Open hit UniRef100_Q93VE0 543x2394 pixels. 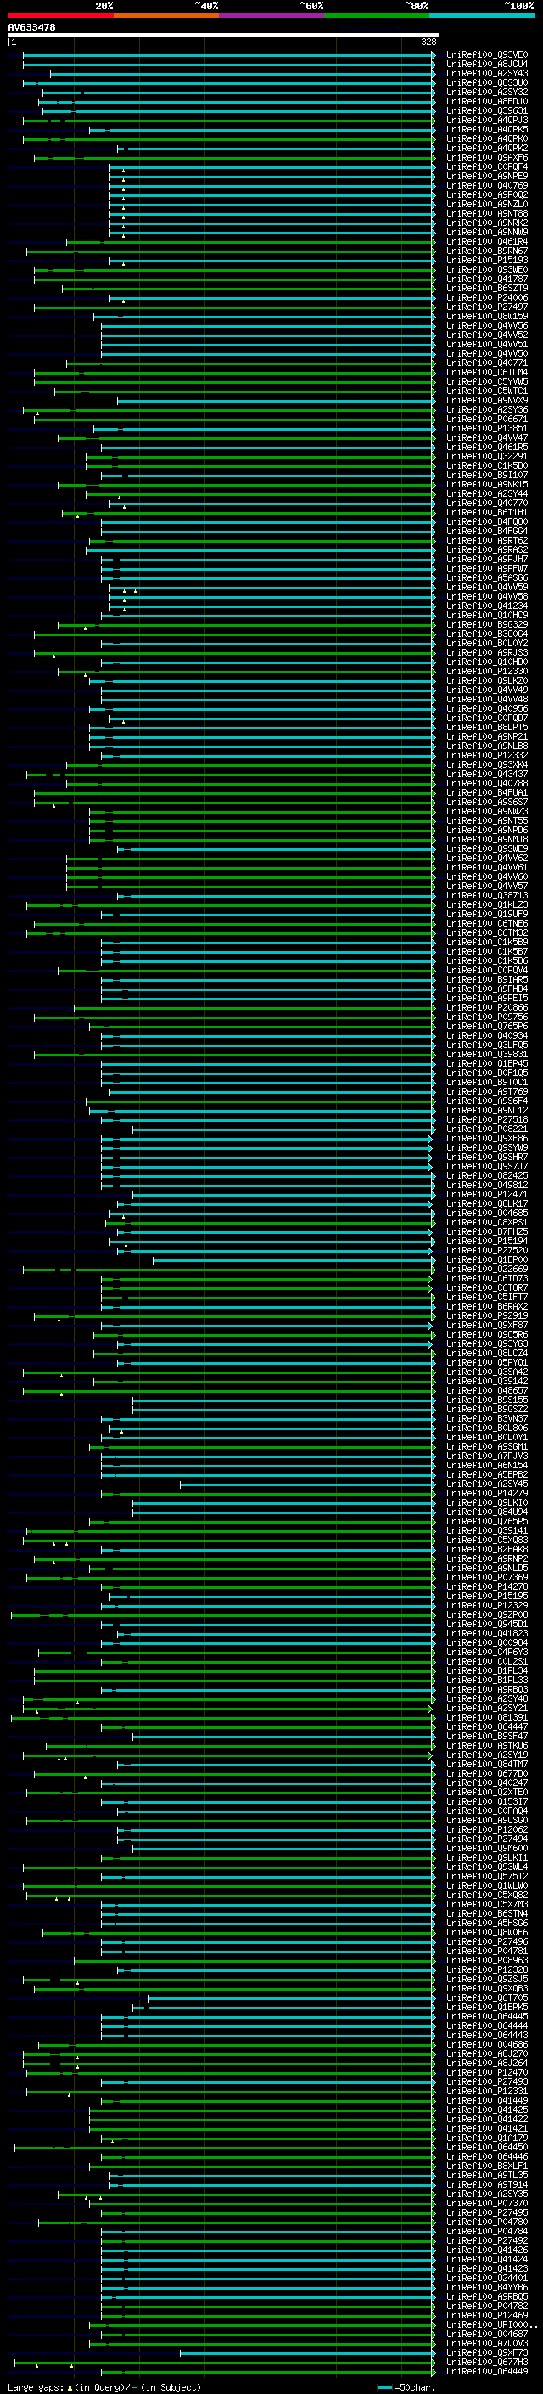click(x=487, y=55)
